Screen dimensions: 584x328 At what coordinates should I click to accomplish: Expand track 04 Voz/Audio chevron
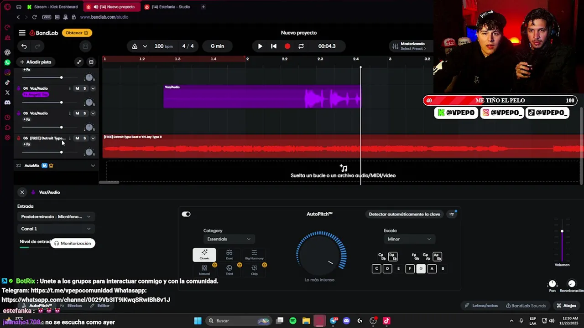(93, 88)
